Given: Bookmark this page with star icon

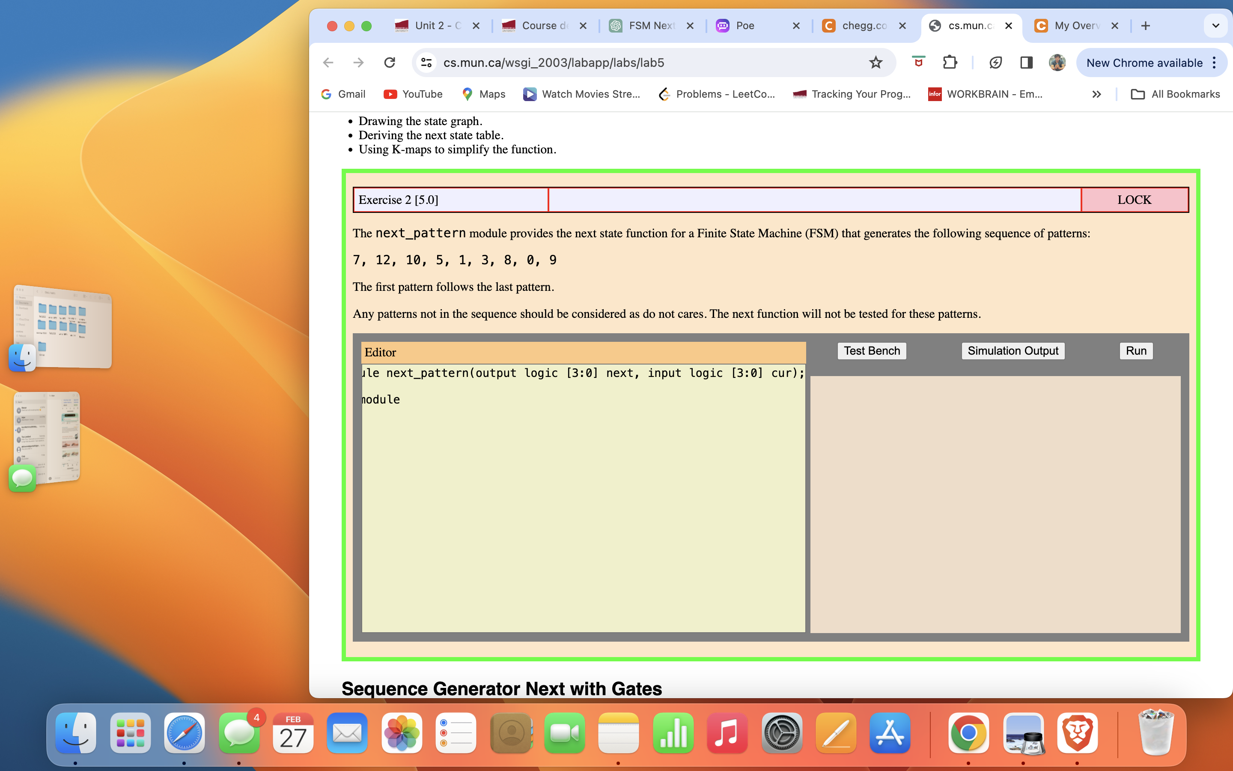Looking at the screenshot, I should [x=876, y=63].
